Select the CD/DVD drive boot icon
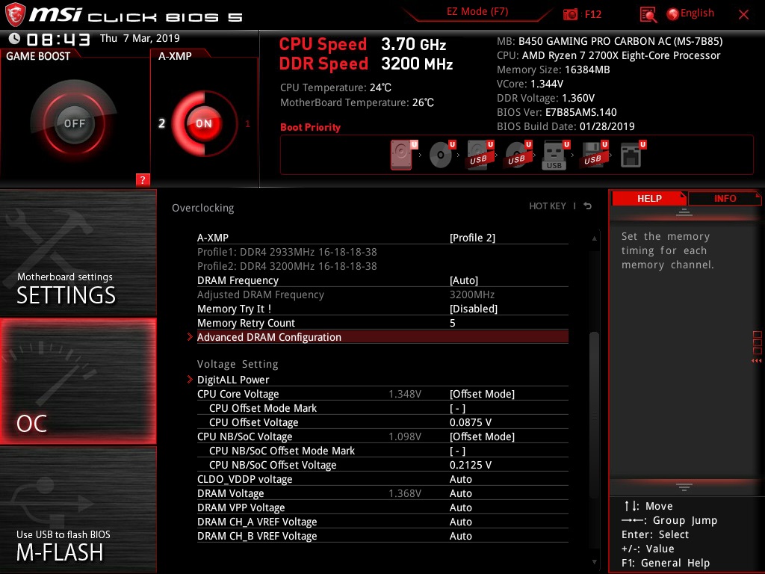765x574 pixels. (439, 153)
